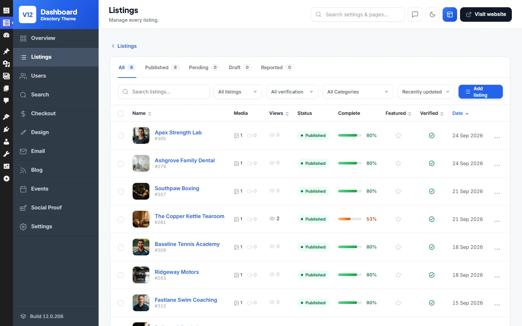Open the Ashgrove Family Dental listing link

[185, 160]
